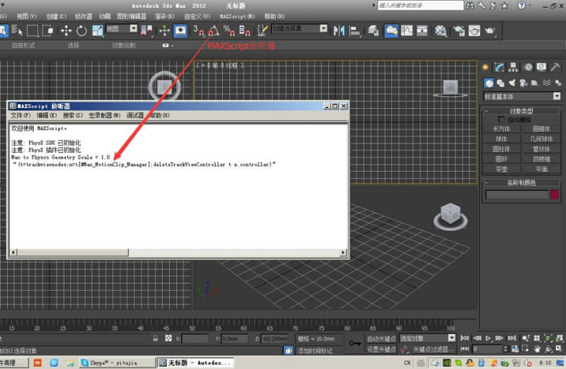Select the Move transform tool
The width and height of the screenshot is (566, 369).
tap(66, 30)
